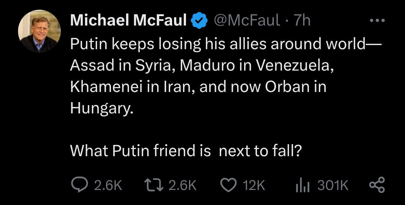Share the tweet using the share icon

tap(377, 185)
